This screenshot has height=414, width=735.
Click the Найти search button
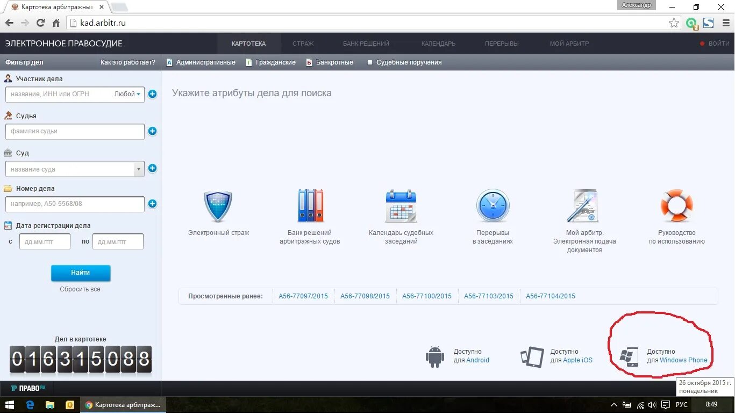coord(81,273)
